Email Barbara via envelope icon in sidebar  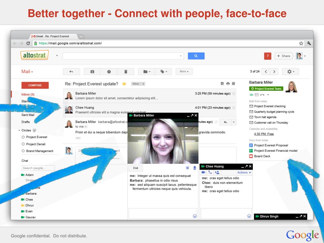[257, 95]
